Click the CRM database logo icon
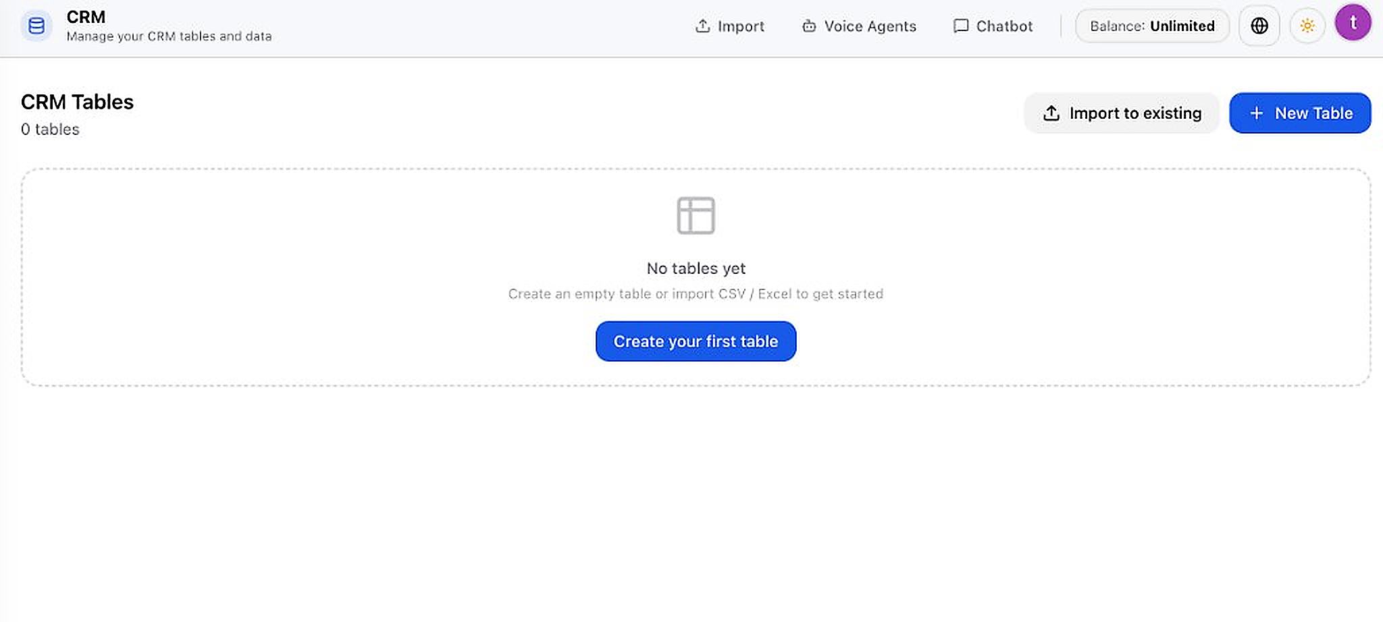 36,26
